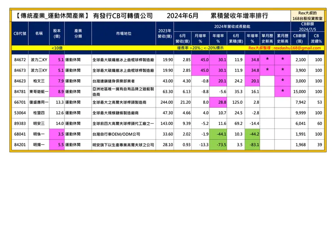The height and width of the screenshot is (235, 332).
Task: Click the pink 股本 cell 8.9
Action: tap(57, 92)
